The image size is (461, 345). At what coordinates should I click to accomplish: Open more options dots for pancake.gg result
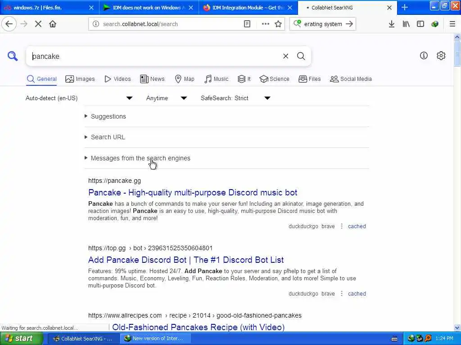(341, 226)
